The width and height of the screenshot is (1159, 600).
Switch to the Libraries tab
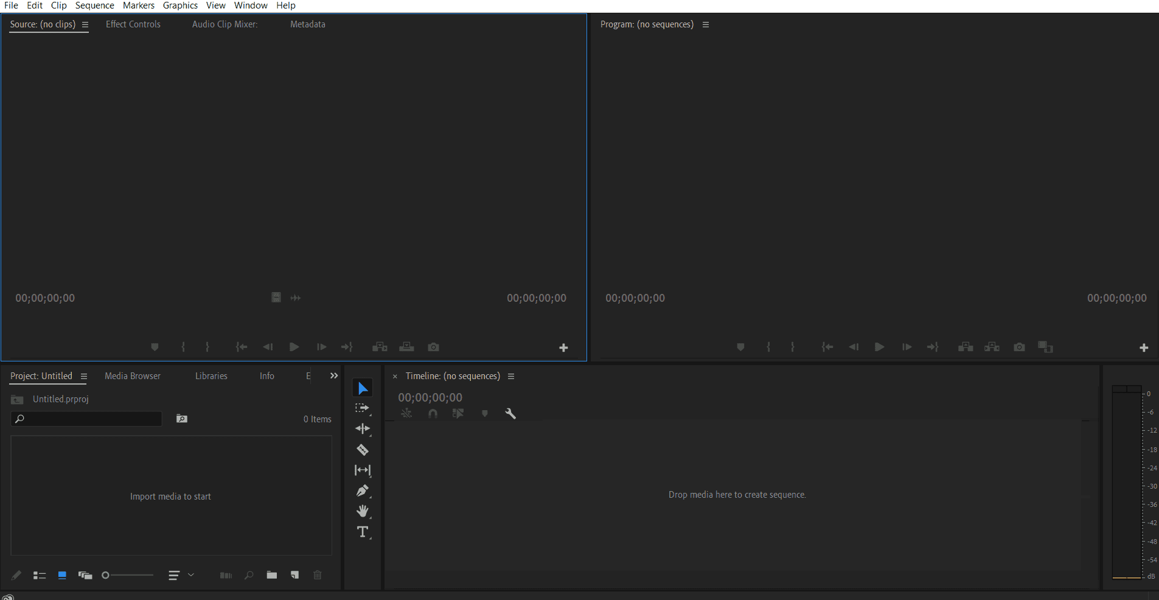click(211, 376)
